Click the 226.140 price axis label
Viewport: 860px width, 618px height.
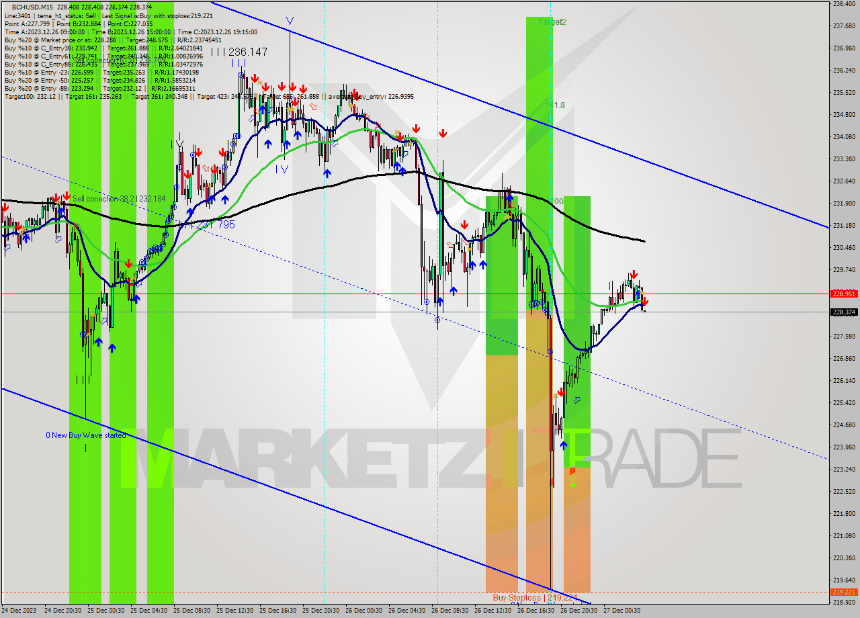pos(843,380)
